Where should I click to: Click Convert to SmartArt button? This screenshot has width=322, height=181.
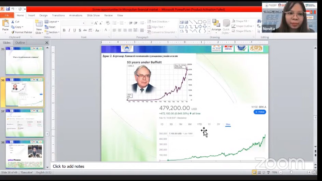162,32
